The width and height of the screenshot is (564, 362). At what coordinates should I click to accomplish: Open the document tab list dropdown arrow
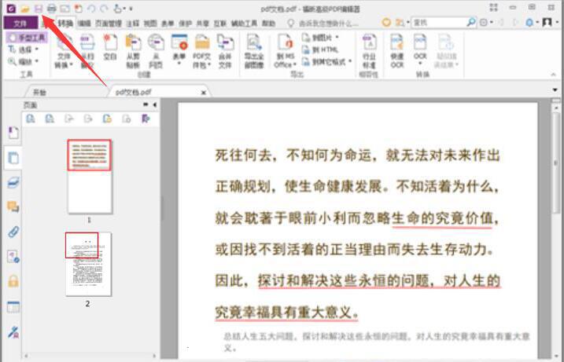[555, 90]
